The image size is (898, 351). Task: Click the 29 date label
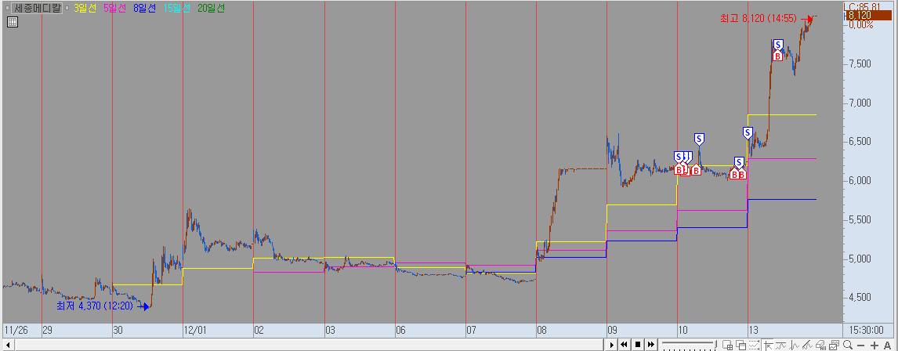pyautogui.click(x=48, y=331)
